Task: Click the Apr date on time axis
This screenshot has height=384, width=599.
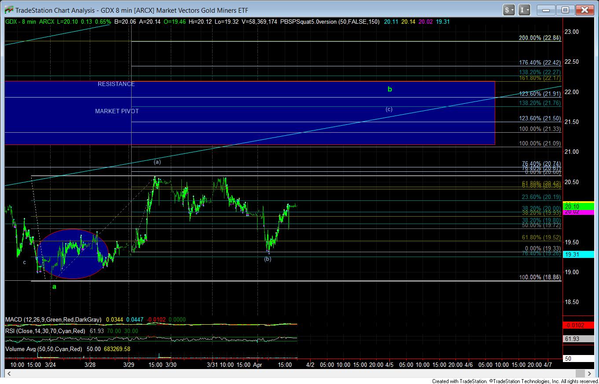Action: (257, 365)
